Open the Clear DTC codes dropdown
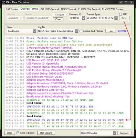 tap(115, 133)
